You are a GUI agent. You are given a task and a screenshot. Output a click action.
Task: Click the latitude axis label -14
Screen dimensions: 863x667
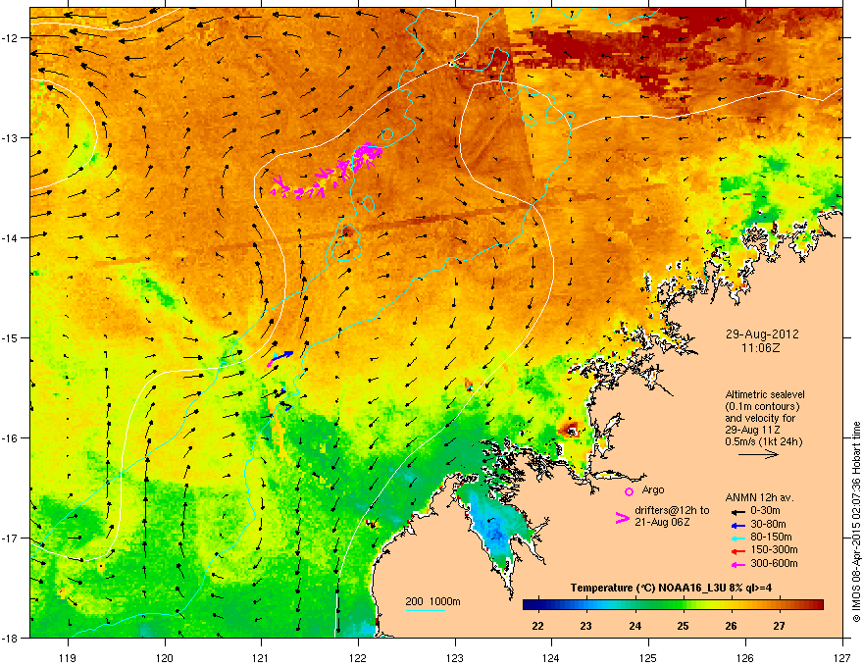pos(11,237)
